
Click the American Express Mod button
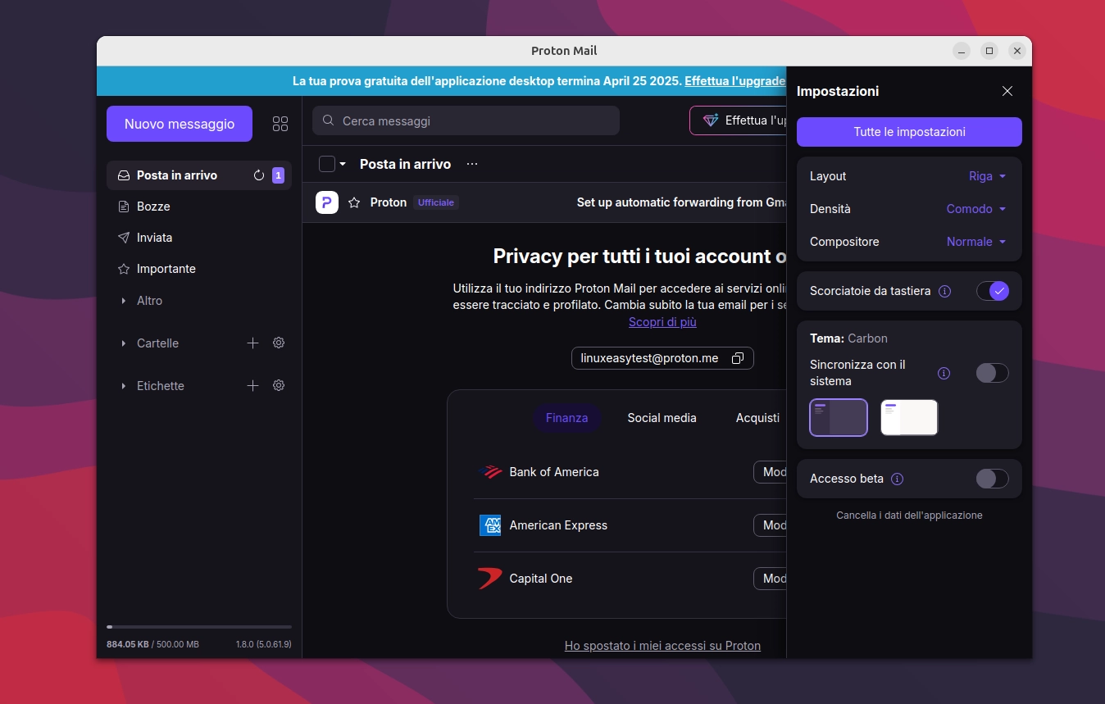point(771,525)
